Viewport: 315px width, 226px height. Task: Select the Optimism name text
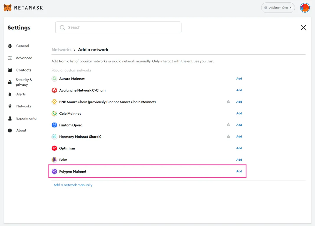point(67,149)
